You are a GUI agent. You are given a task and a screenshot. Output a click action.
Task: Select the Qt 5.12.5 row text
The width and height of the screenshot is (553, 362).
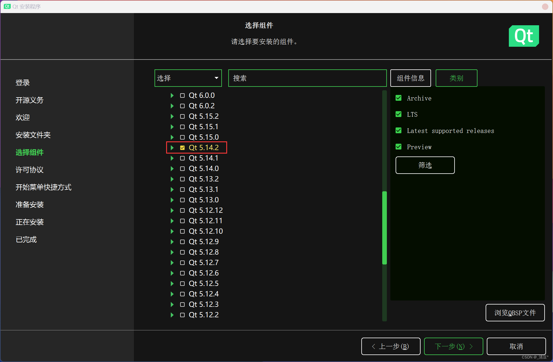pyautogui.click(x=204, y=284)
